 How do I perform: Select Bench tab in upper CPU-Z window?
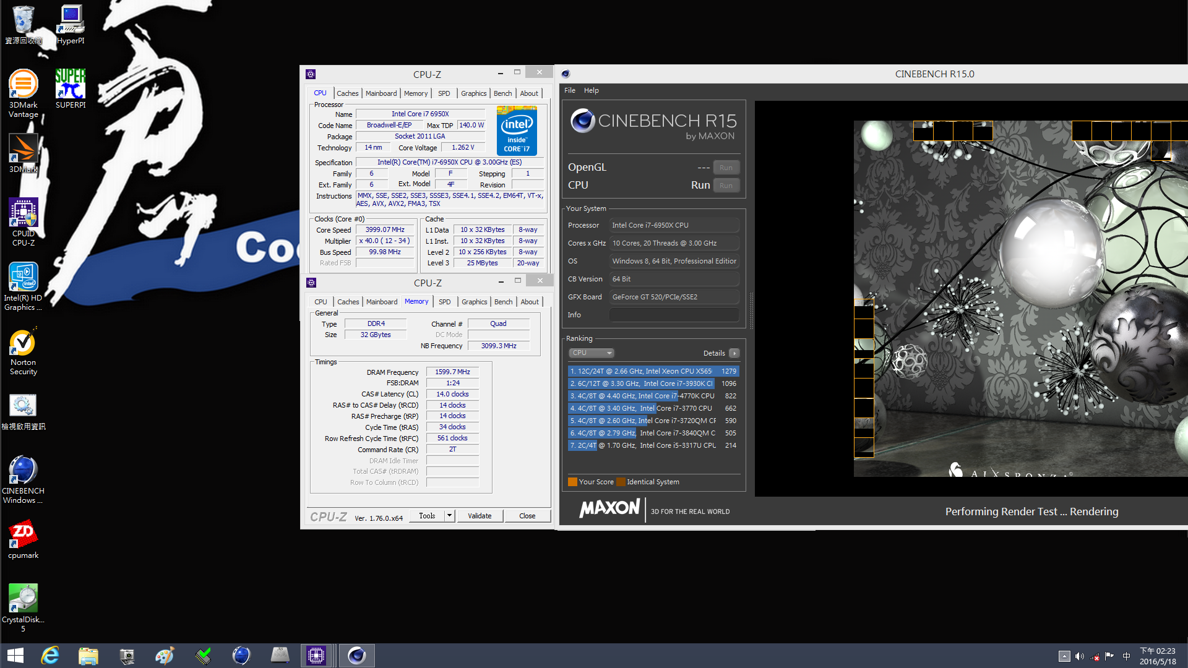[503, 93]
